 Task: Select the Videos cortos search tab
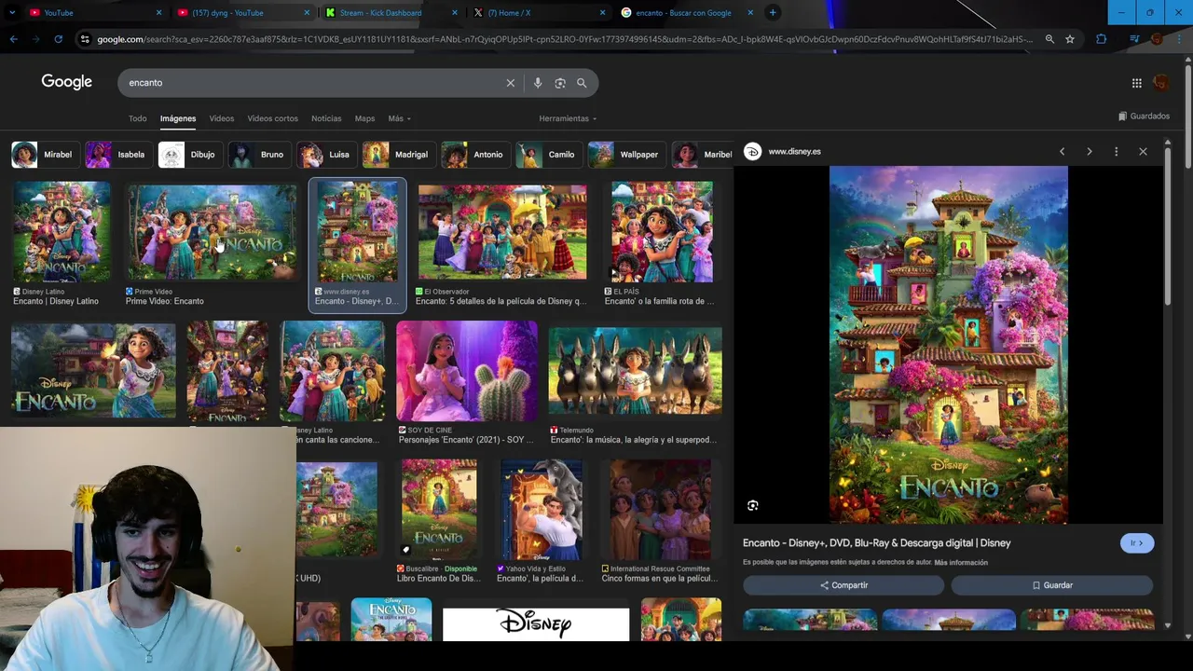272,118
